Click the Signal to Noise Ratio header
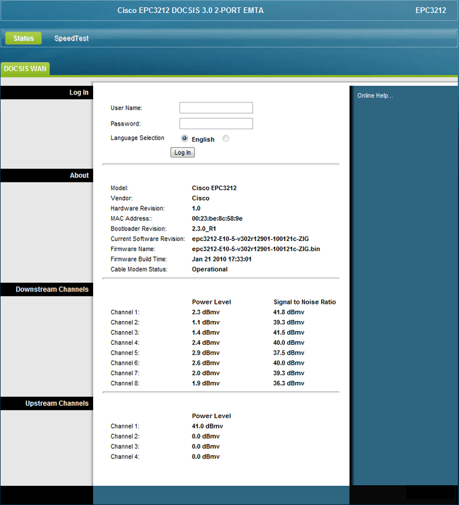 point(305,302)
